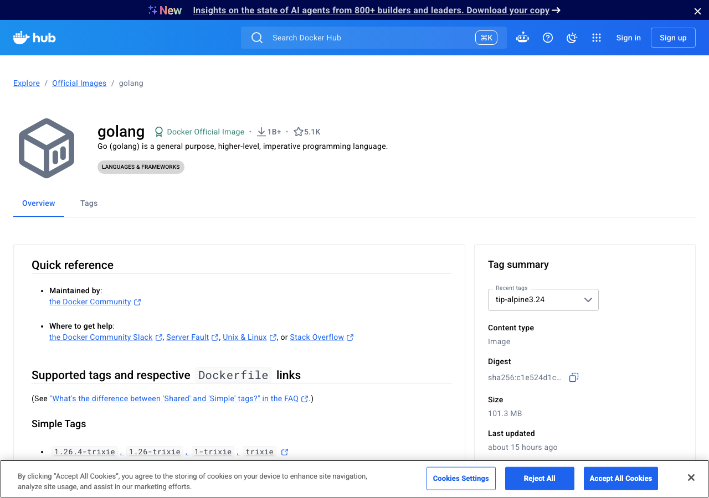Click the Docker Official Image badge icon
The height and width of the screenshot is (498, 709).
point(159,132)
